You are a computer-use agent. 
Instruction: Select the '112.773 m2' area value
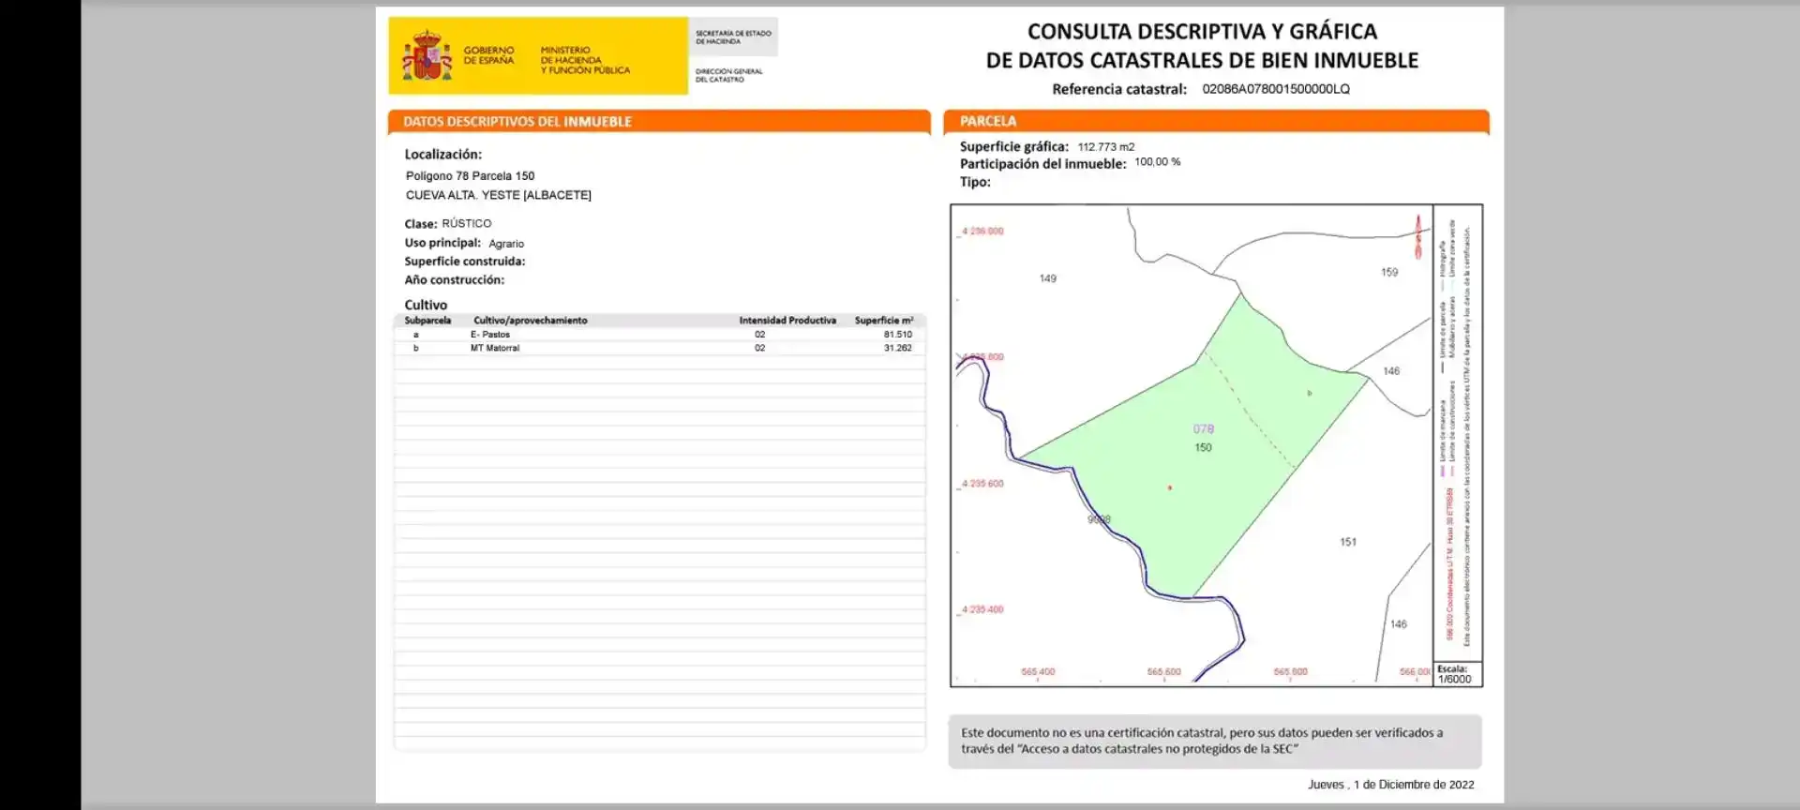coord(1106,147)
